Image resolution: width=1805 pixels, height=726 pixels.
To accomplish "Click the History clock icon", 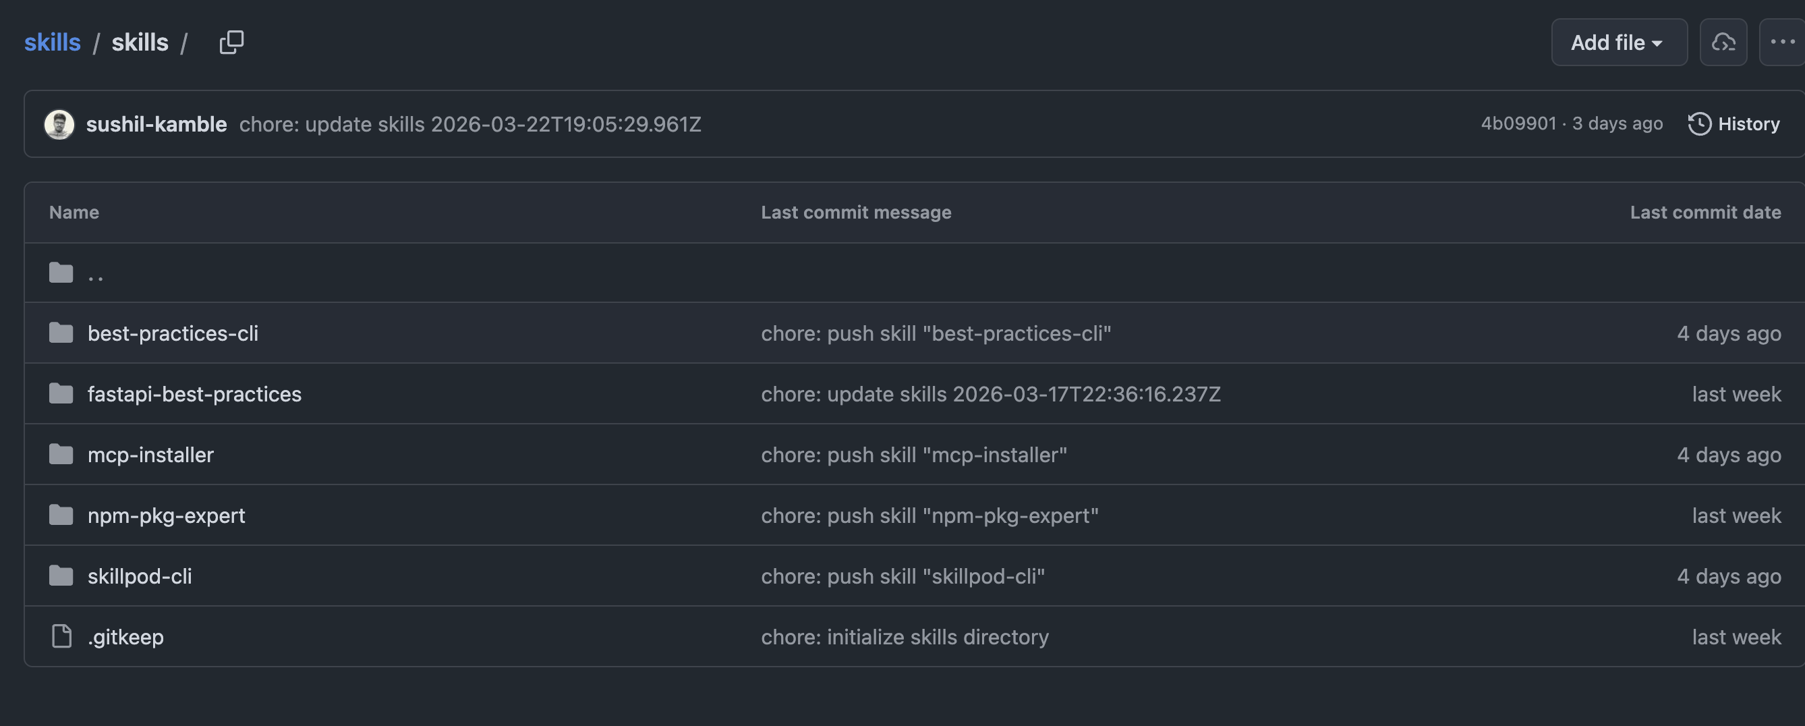I will [1700, 124].
